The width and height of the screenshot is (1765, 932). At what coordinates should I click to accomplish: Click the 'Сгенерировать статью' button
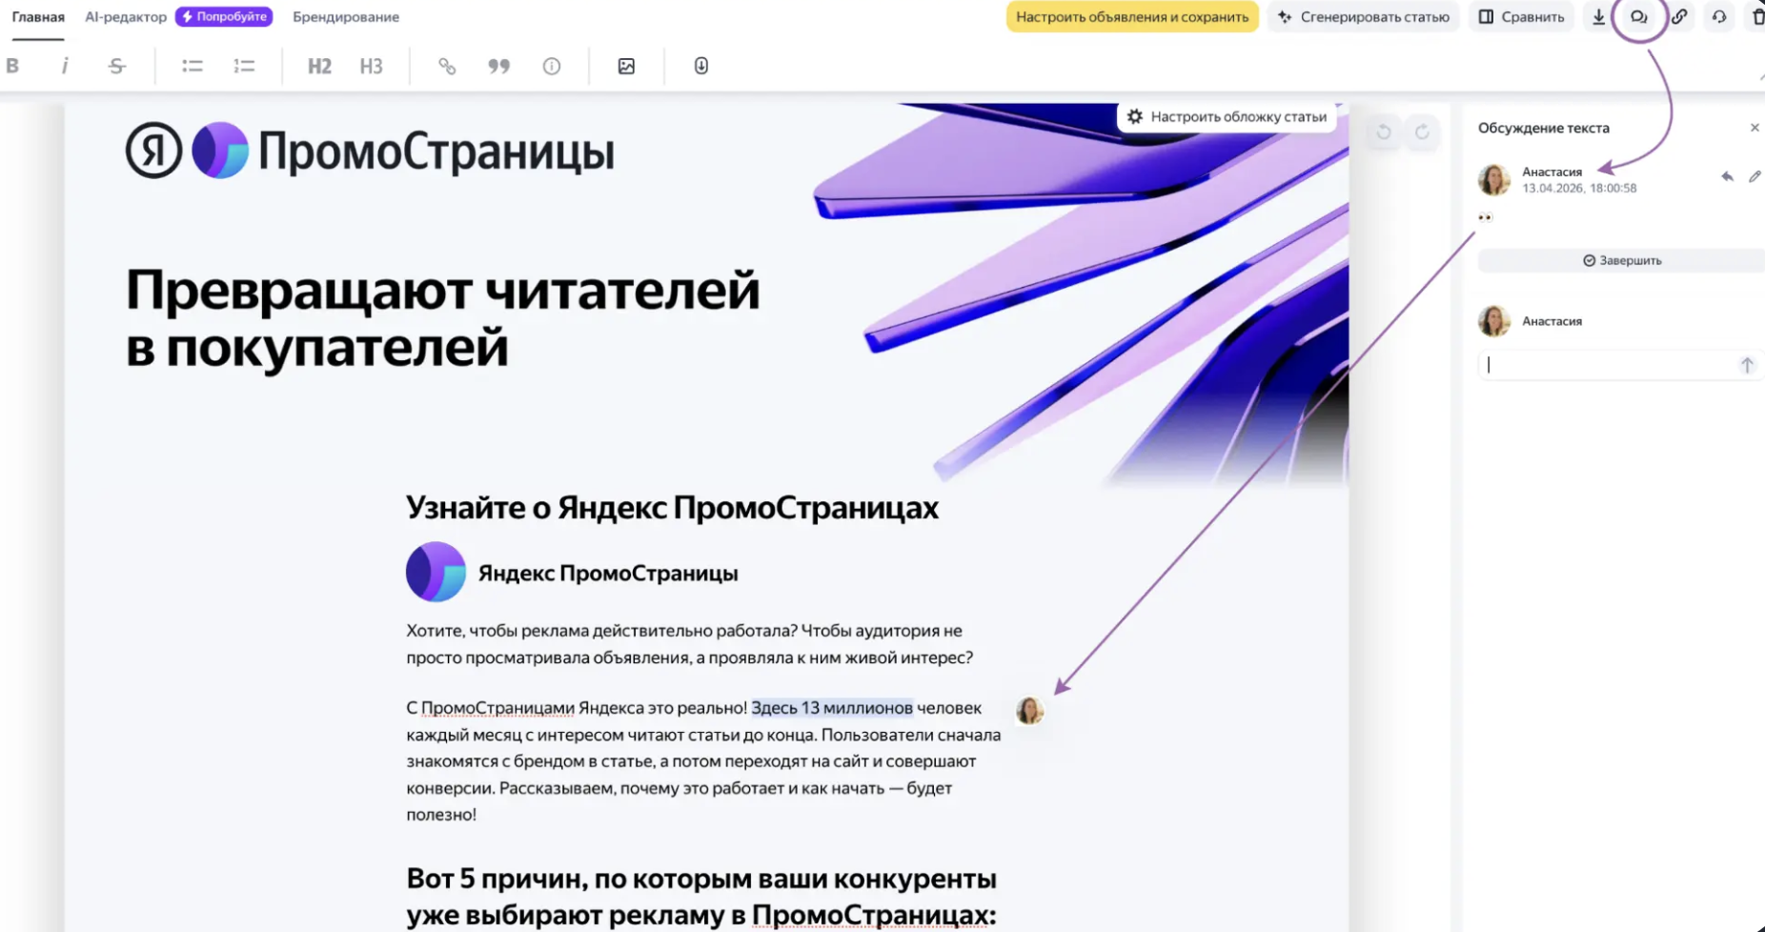tap(1363, 17)
